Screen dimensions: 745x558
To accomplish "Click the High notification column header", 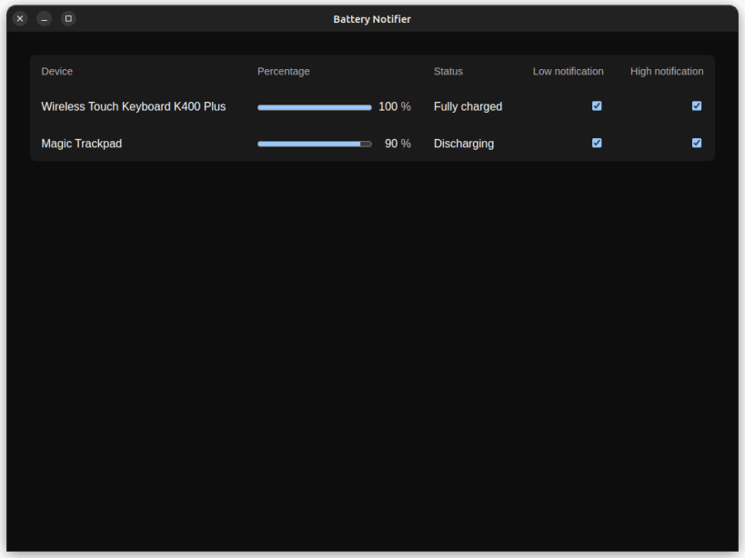I will click(667, 71).
